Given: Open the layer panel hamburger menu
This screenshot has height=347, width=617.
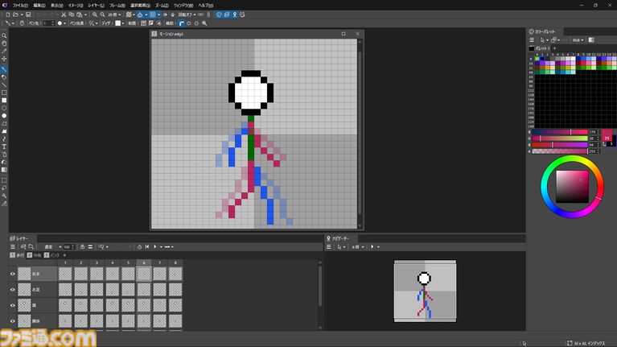Looking at the screenshot, I should (13, 247).
